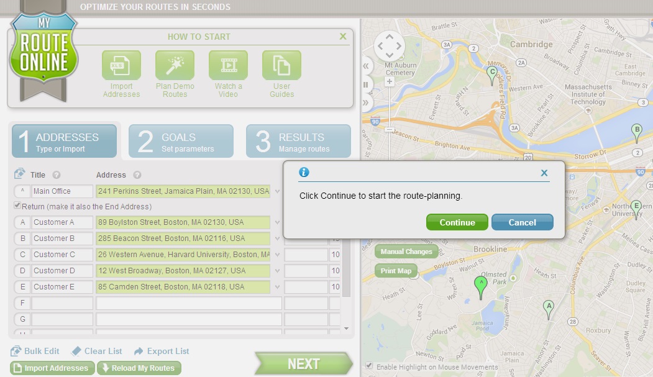
Task: Click the empty address field in row F
Action: pos(189,303)
